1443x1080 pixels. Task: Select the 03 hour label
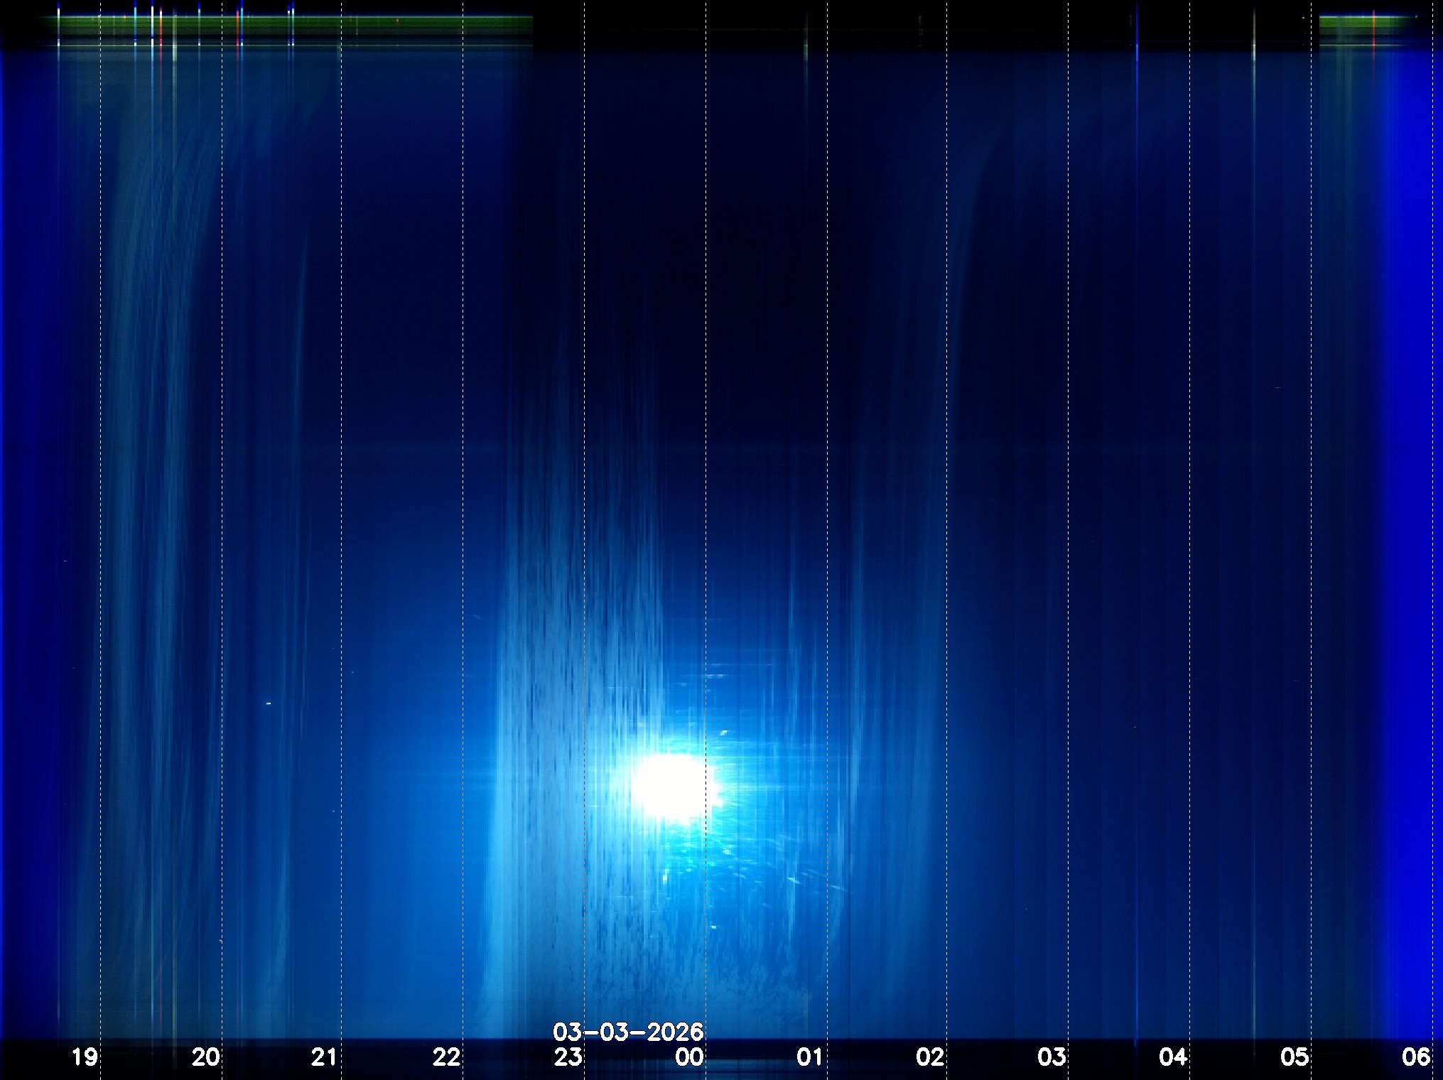(1052, 1057)
